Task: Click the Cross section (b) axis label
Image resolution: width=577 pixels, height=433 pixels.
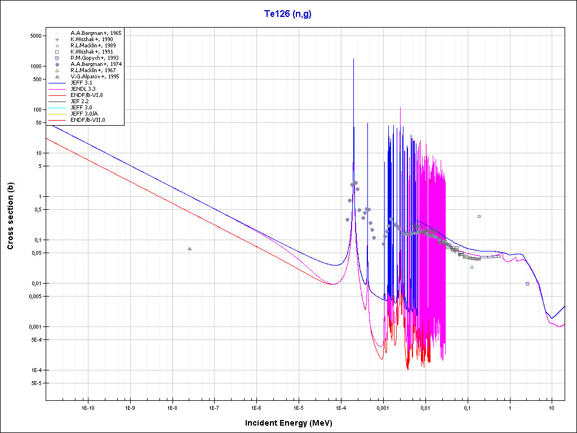Action: (x=11, y=216)
